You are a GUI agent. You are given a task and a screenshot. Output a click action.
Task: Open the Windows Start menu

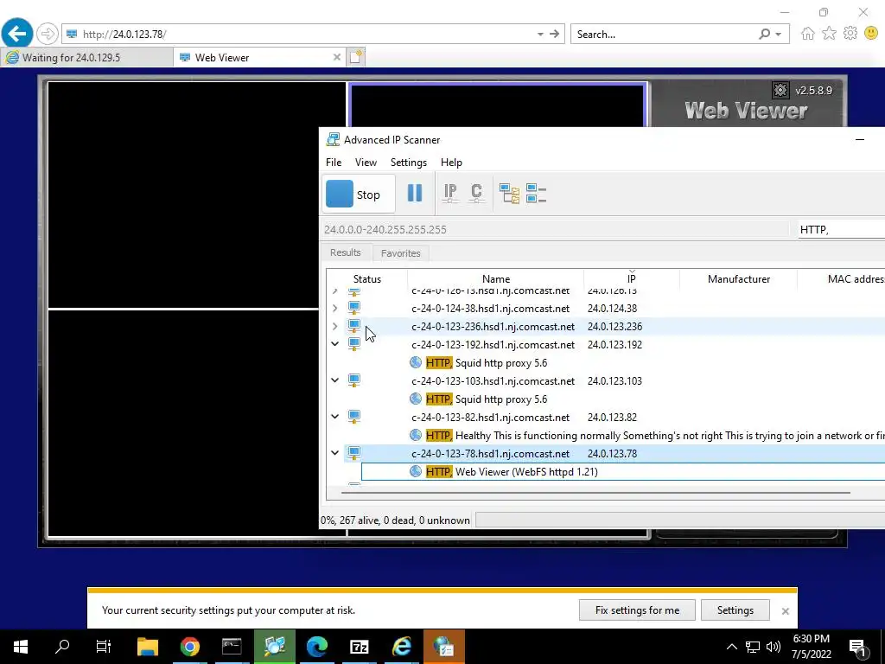21,647
